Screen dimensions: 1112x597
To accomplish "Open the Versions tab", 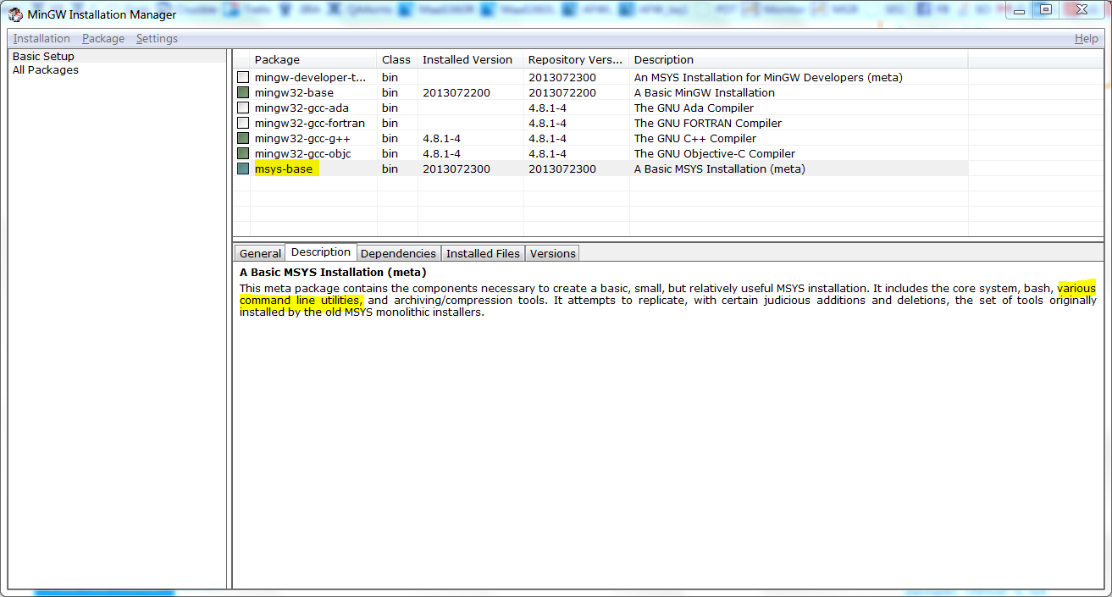I will pos(552,253).
